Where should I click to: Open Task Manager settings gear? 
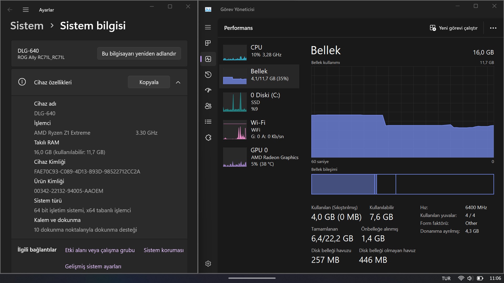point(208,264)
